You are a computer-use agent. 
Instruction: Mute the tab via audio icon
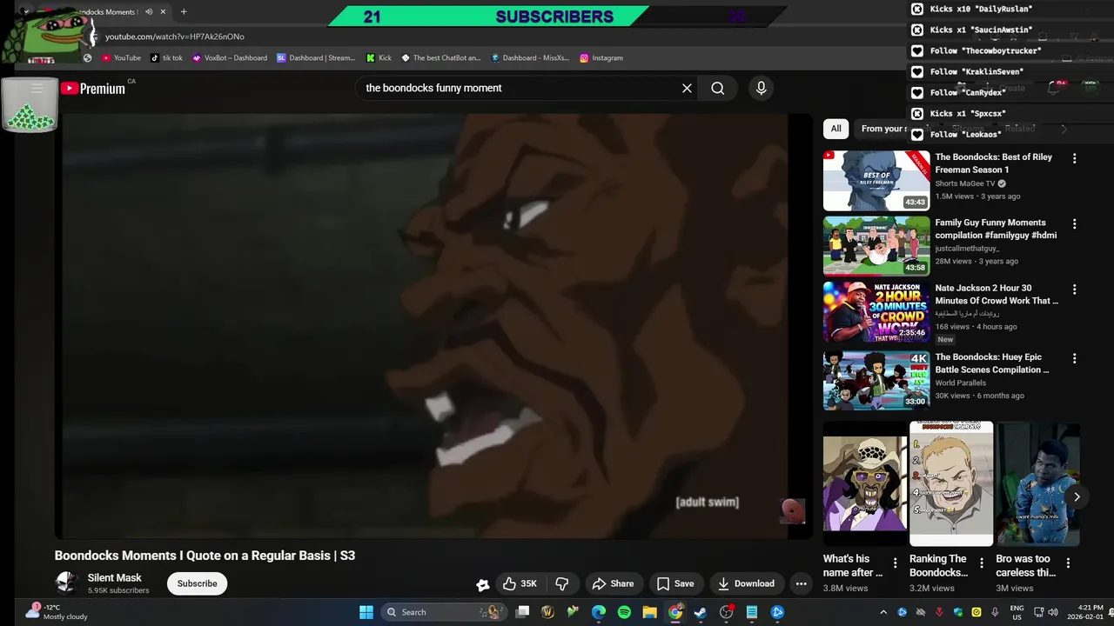149,12
